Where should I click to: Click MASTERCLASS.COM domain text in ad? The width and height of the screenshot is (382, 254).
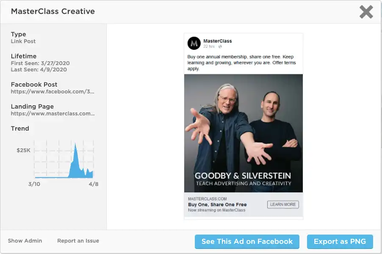coord(208,199)
